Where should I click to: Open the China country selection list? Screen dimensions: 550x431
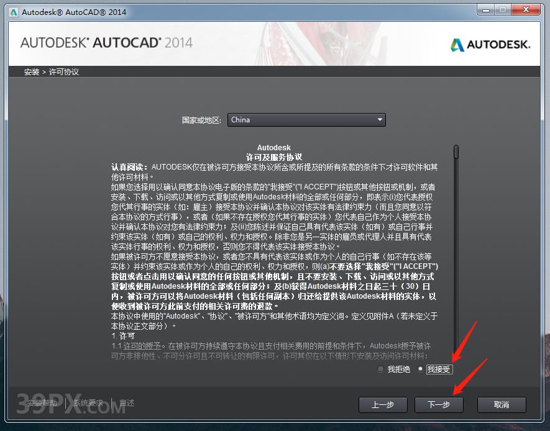[x=306, y=119]
